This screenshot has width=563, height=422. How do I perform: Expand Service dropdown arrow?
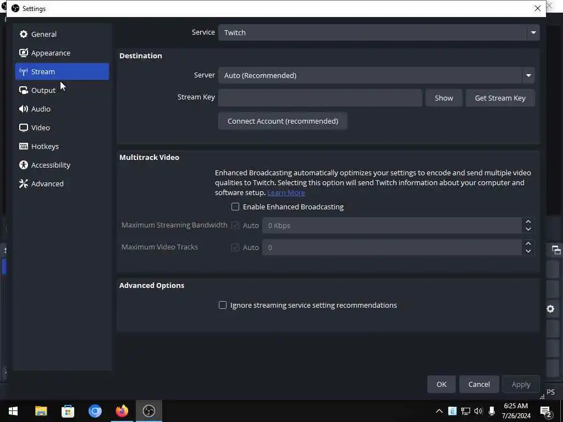click(533, 32)
